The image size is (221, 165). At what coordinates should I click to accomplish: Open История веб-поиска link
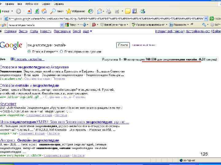pos(169,31)
